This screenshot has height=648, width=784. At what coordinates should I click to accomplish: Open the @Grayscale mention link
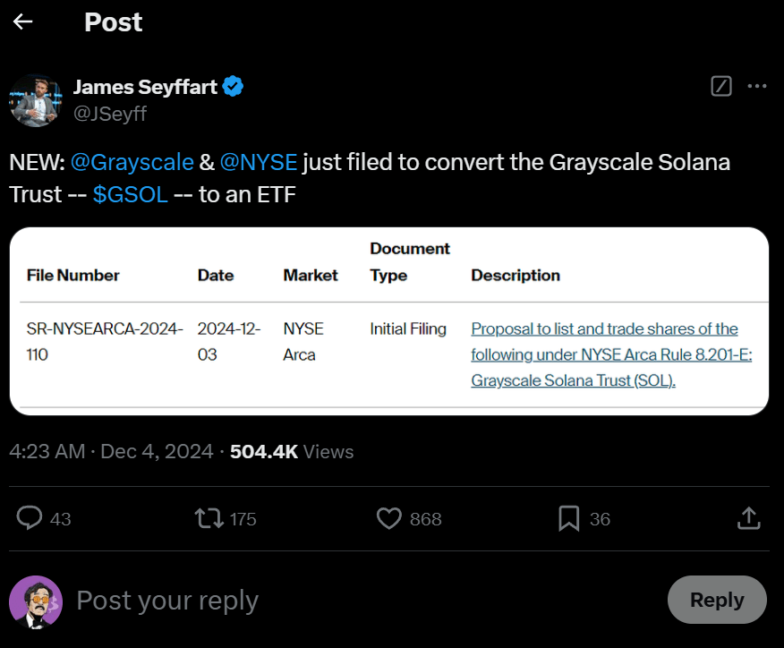132,162
